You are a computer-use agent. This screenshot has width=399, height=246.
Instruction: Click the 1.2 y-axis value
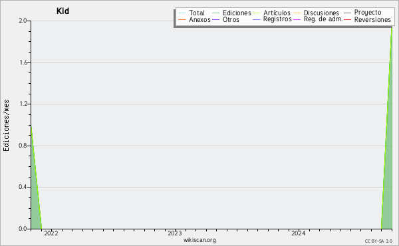pos(23,104)
